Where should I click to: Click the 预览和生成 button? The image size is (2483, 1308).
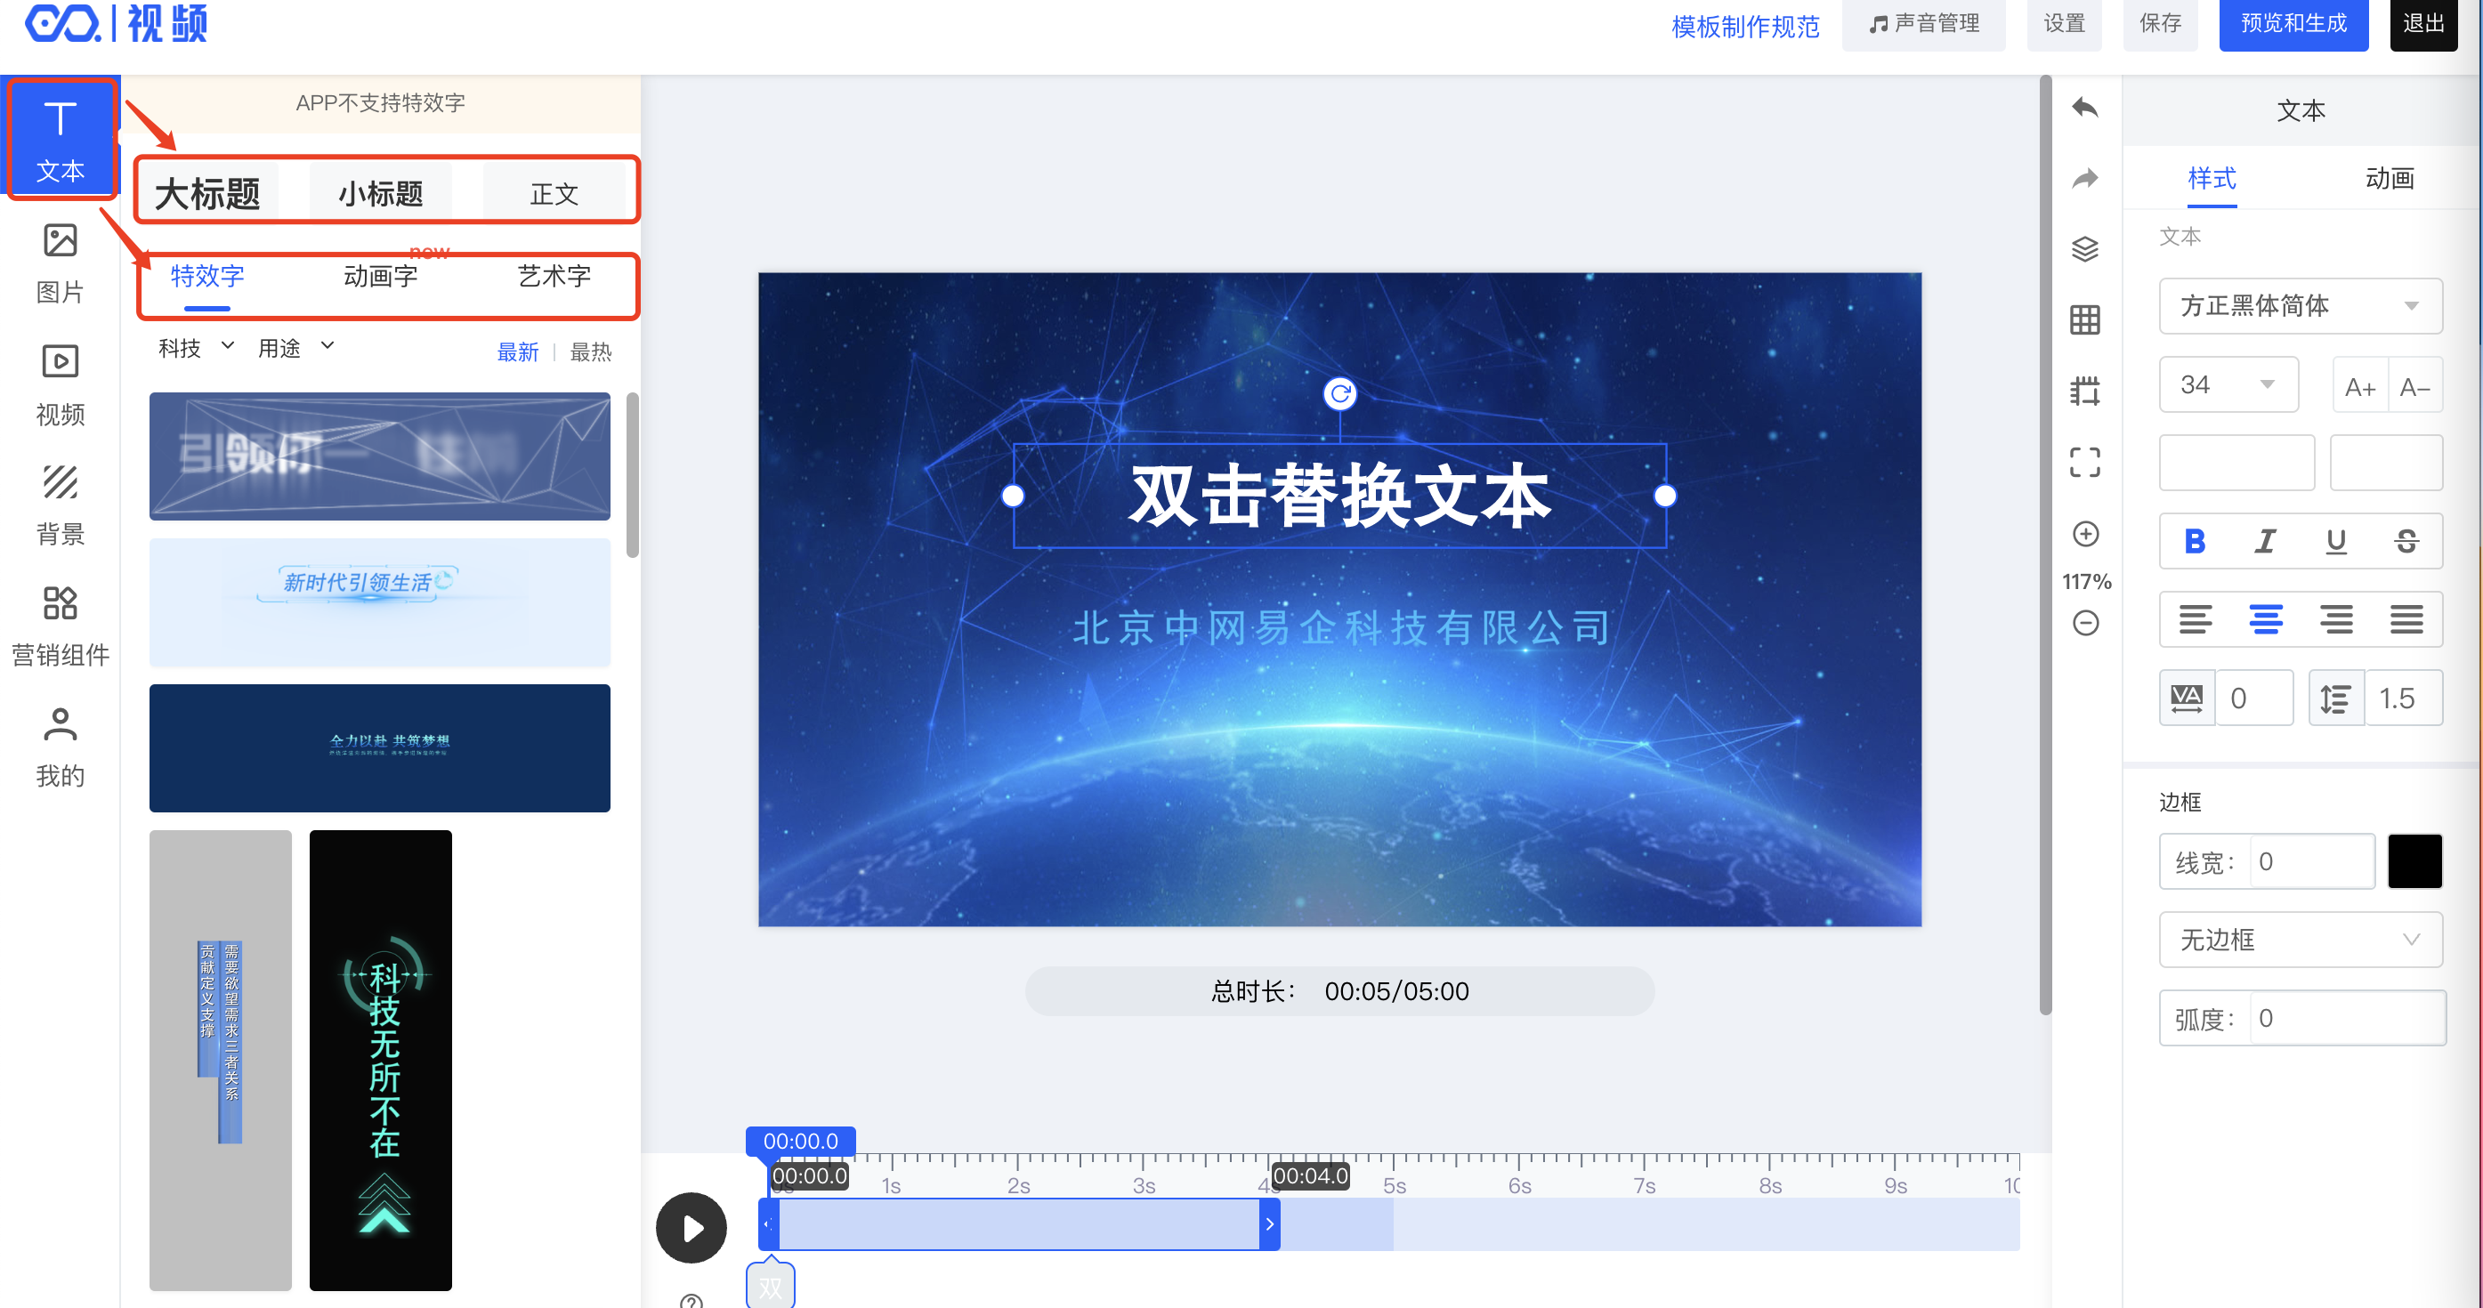click(x=2293, y=24)
